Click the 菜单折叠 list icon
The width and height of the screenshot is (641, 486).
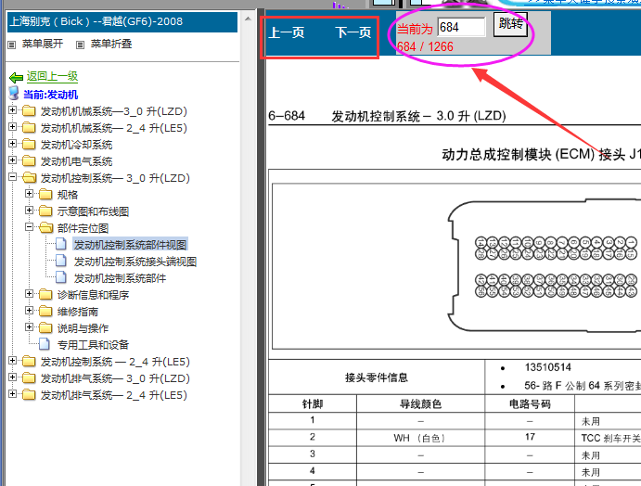(80, 45)
